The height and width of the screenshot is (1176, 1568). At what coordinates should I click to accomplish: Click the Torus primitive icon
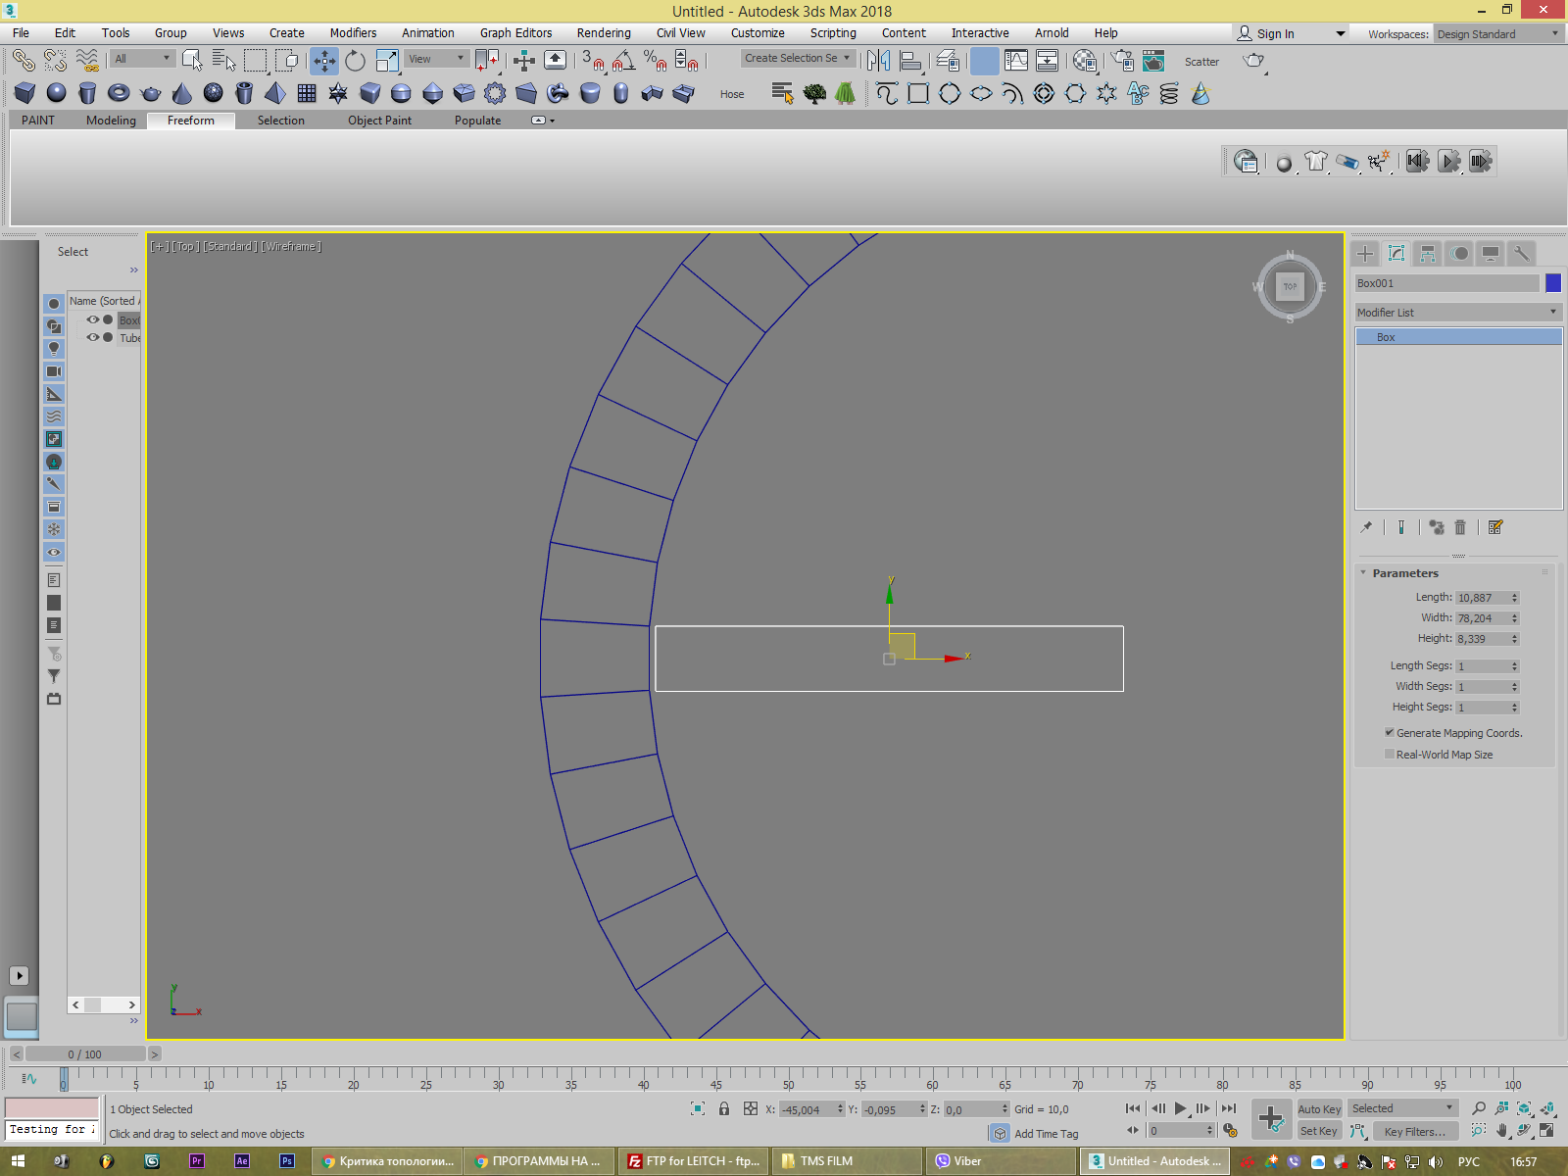point(119,93)
